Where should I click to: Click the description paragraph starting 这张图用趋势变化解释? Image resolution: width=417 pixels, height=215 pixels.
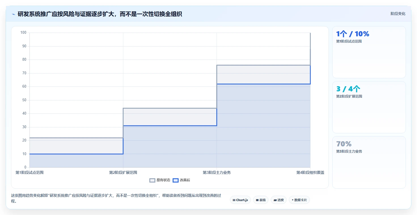(116, 198)
